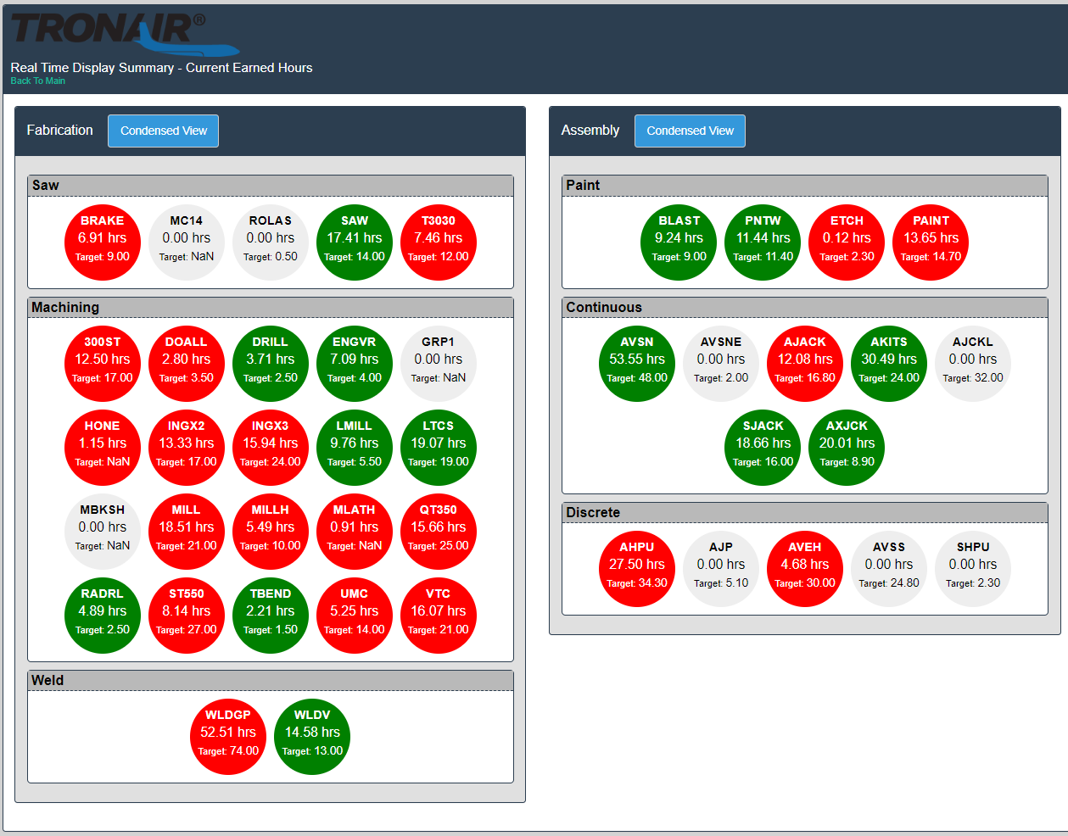Click the LMILL work center circle
Viewport: 1068px width, 836px height.
[x=355, y=448]
